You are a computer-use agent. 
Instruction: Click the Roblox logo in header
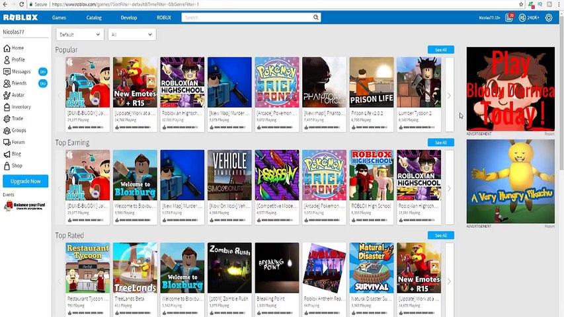[20, 17]
